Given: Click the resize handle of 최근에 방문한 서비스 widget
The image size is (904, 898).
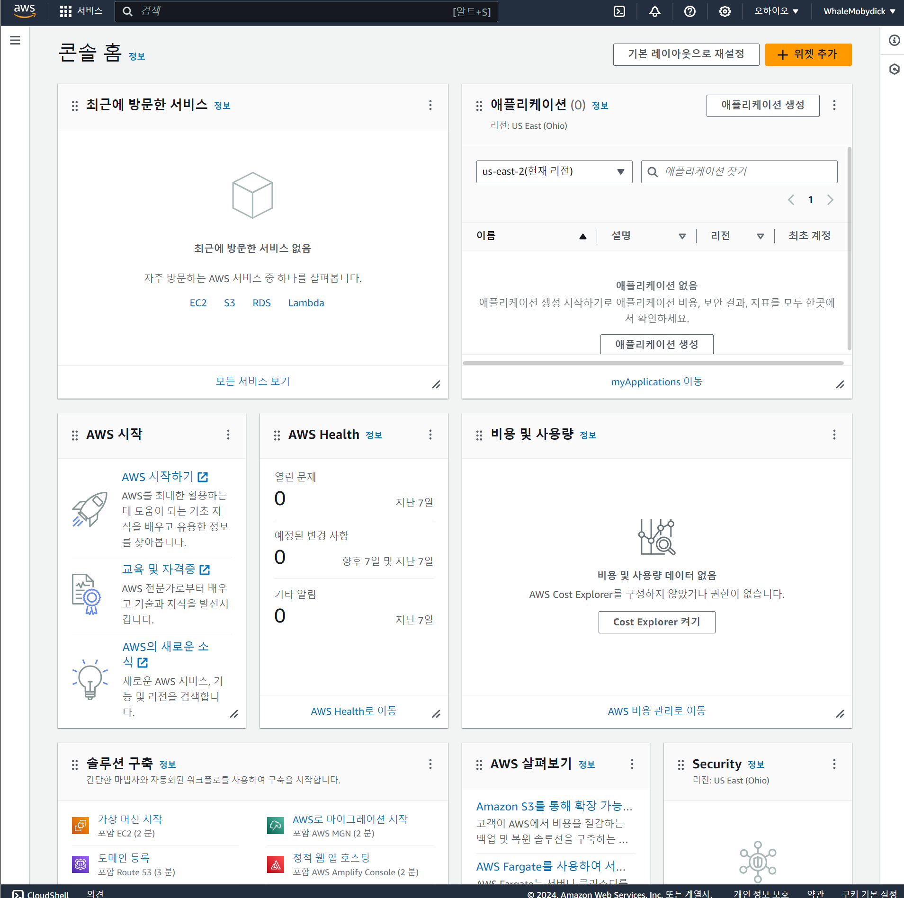Looking at the screenshot, I should (x=436, y=385).
